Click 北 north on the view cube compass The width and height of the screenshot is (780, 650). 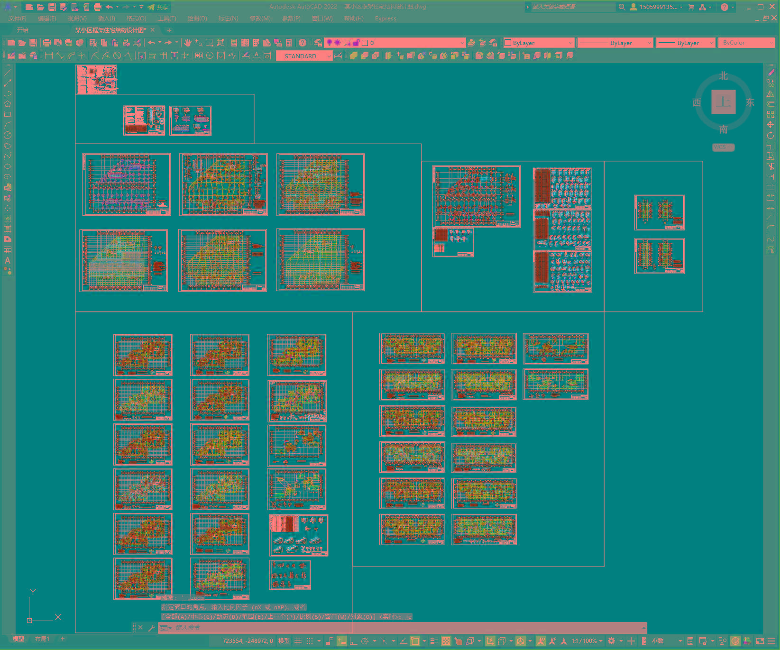(723, 76)
